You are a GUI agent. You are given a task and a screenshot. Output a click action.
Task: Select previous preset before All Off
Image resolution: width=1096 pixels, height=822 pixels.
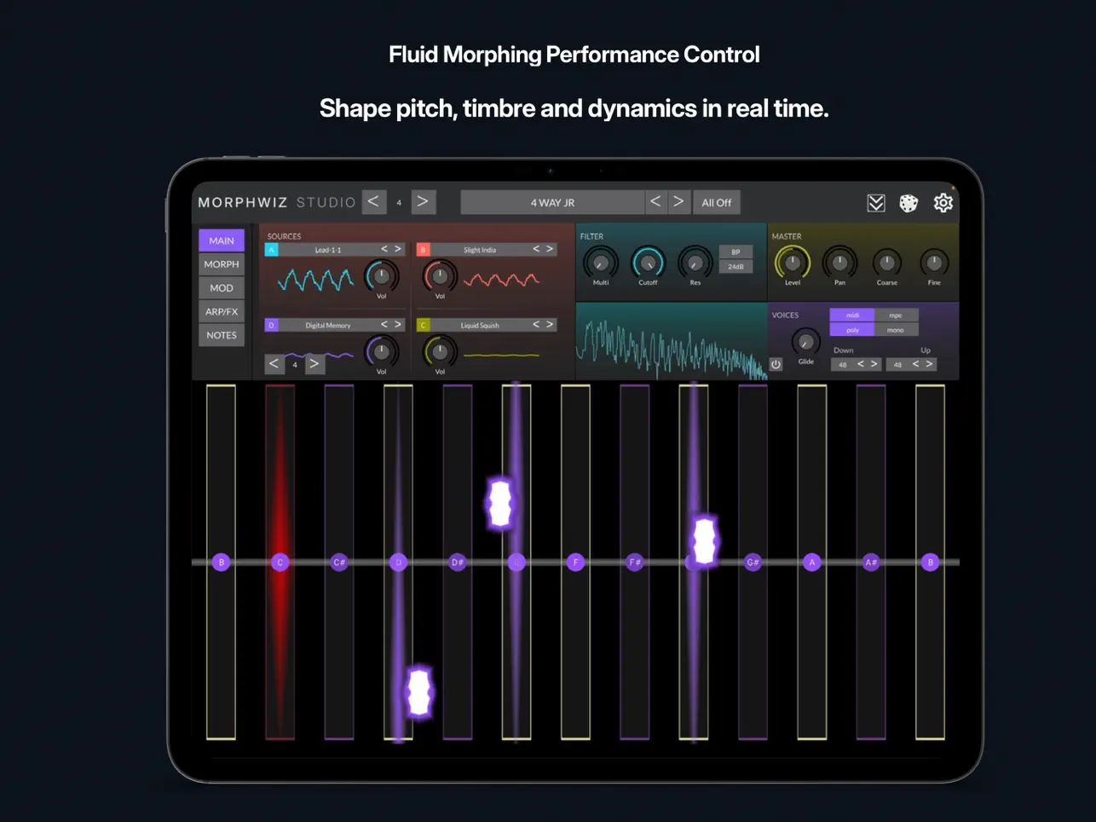(655, 202)
